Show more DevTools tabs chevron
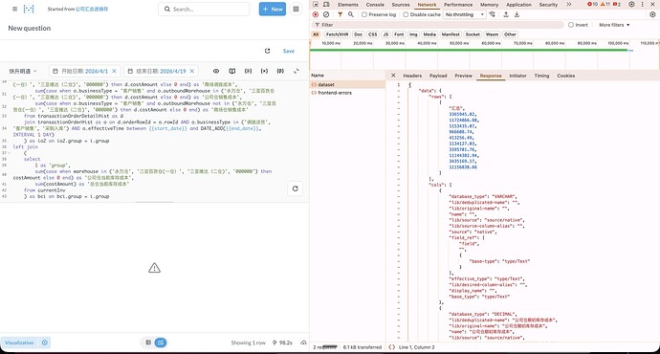 569,4
